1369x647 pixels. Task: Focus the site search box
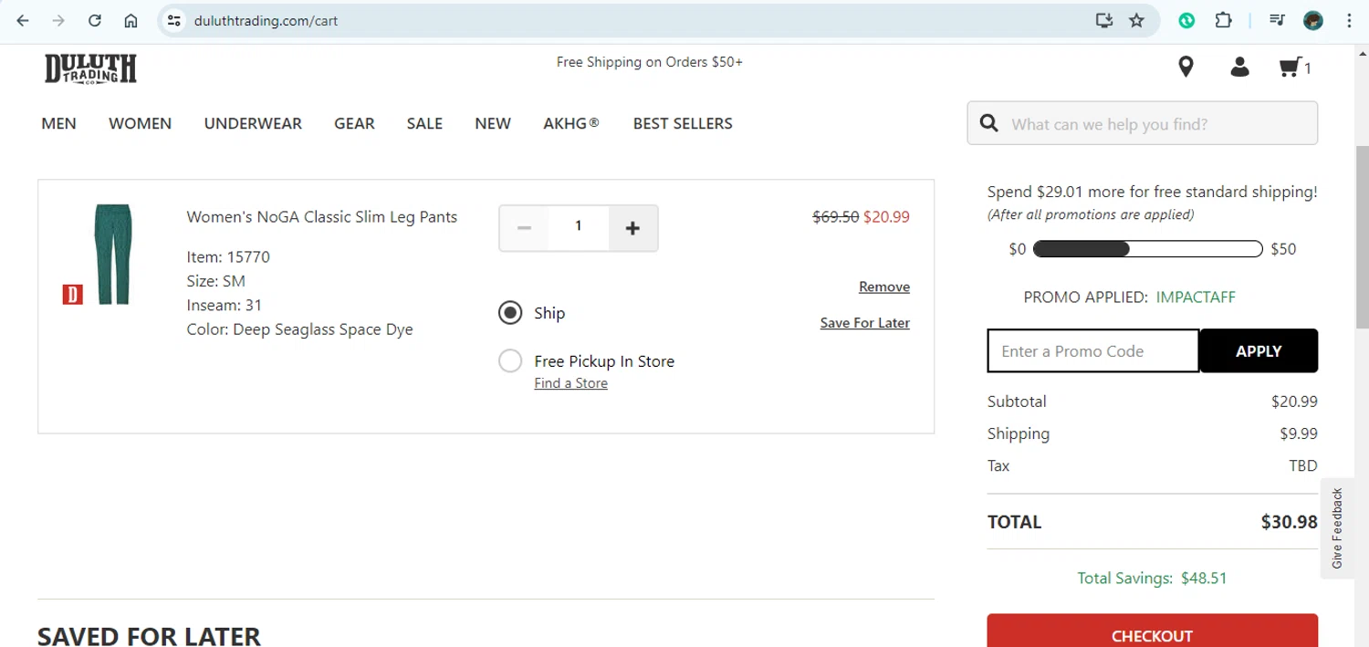tap(1143, 123)
